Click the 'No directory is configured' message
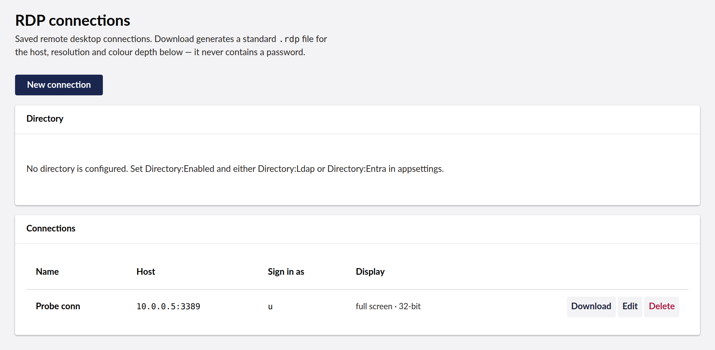Viewport: 715px width, 350px height. (x=235, y=169)
